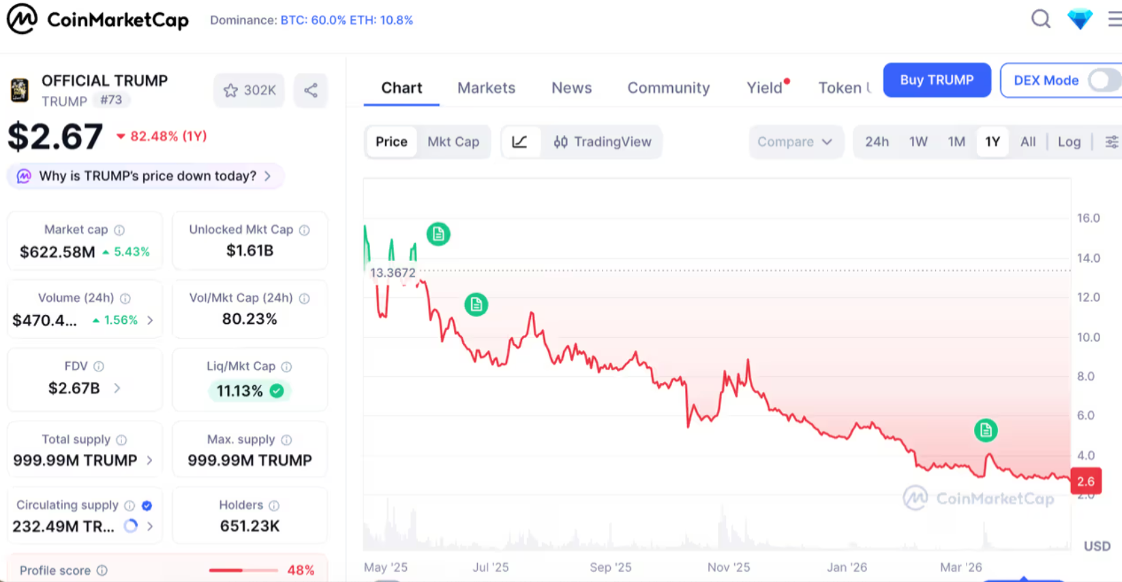Screen dimensions: 1122x582
Task: Click Market cap info icon
Action: tap(119, 230)
